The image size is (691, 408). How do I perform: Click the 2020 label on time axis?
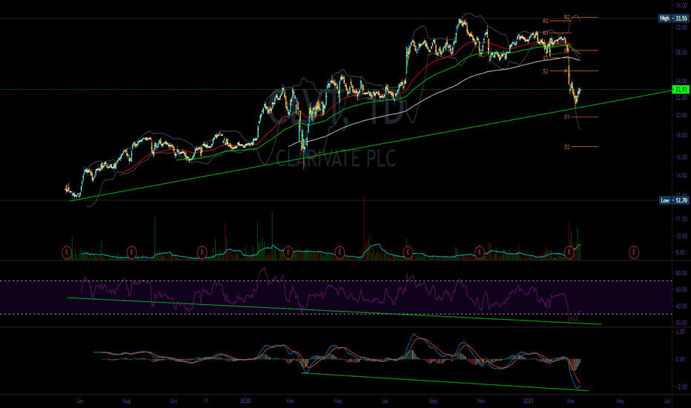(x=245, y=401)
